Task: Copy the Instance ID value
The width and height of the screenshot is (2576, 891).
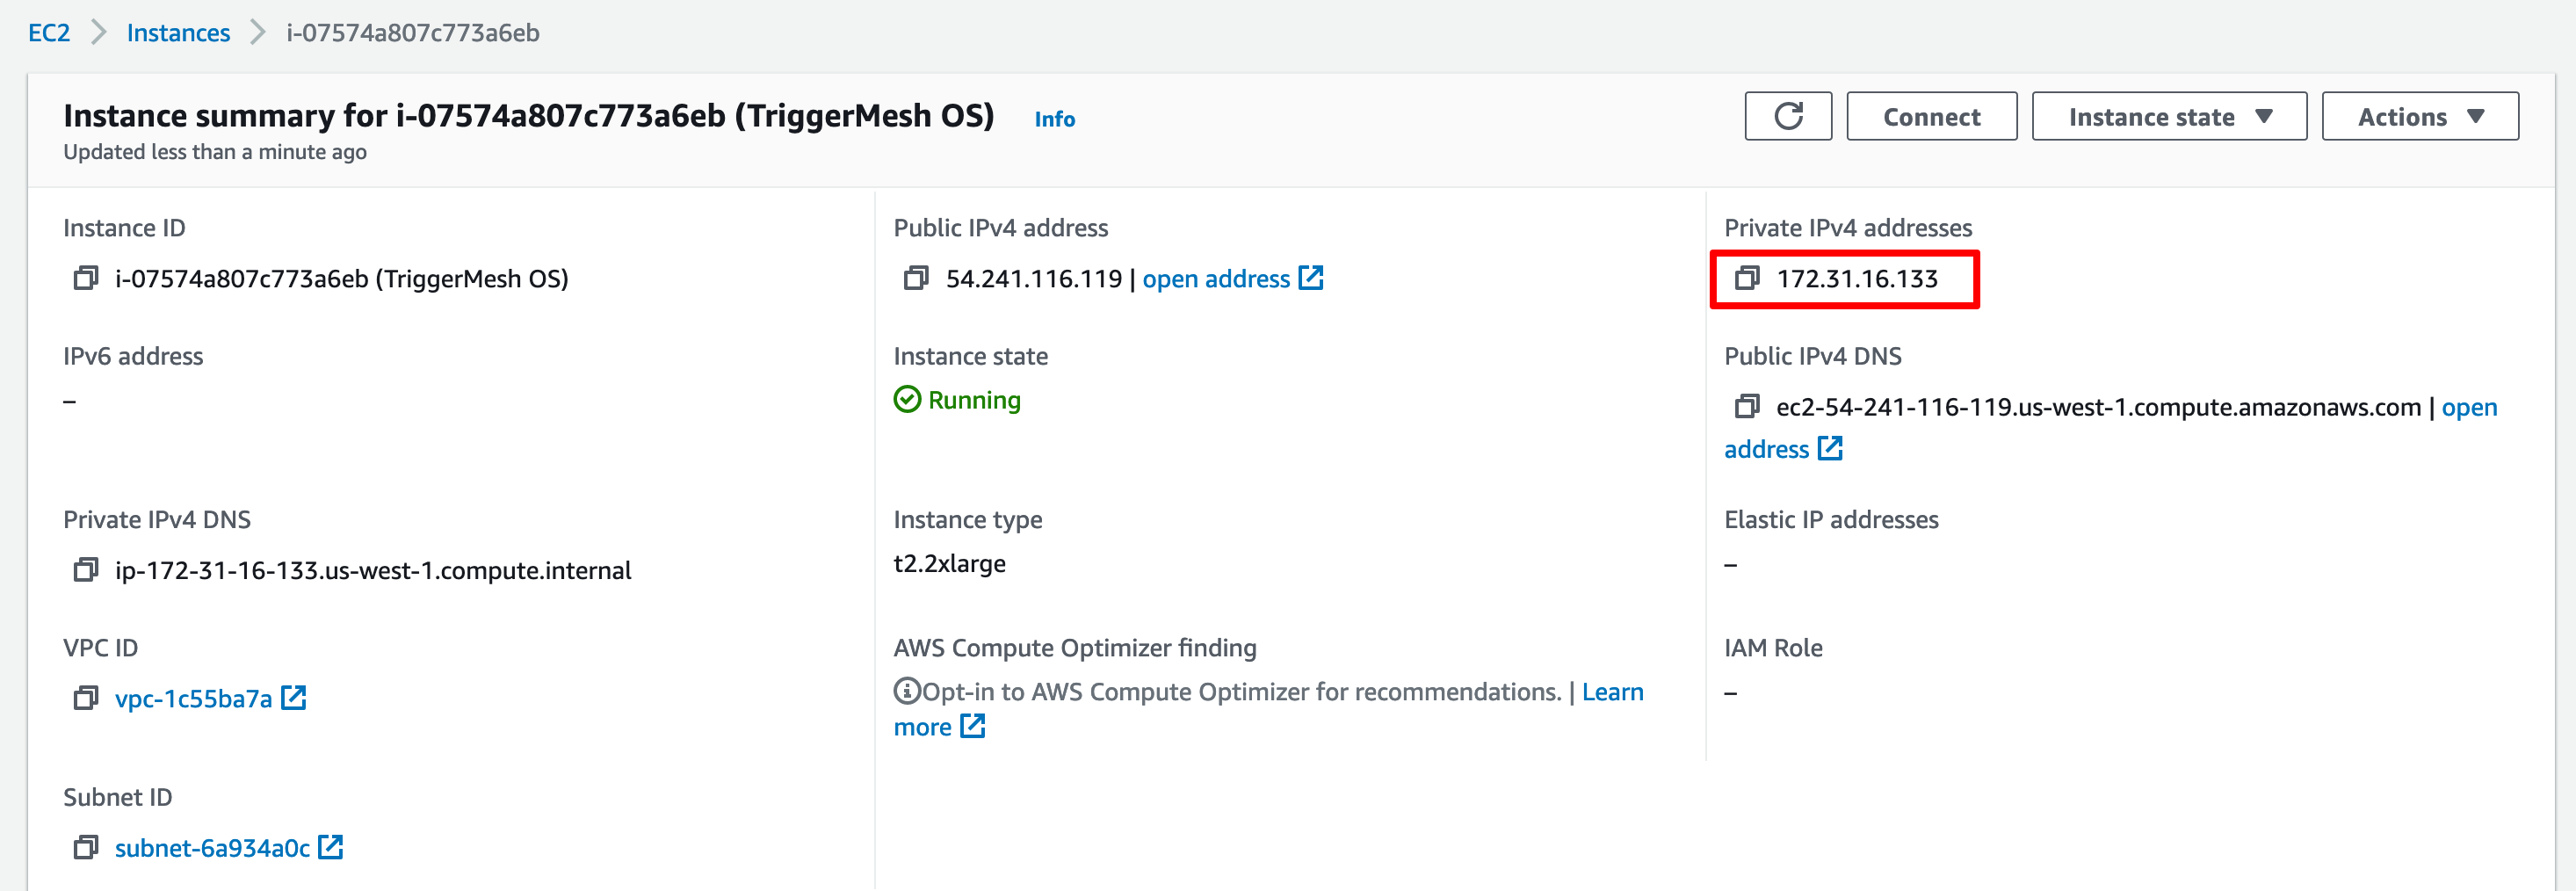Action: (x=86, y=278)
